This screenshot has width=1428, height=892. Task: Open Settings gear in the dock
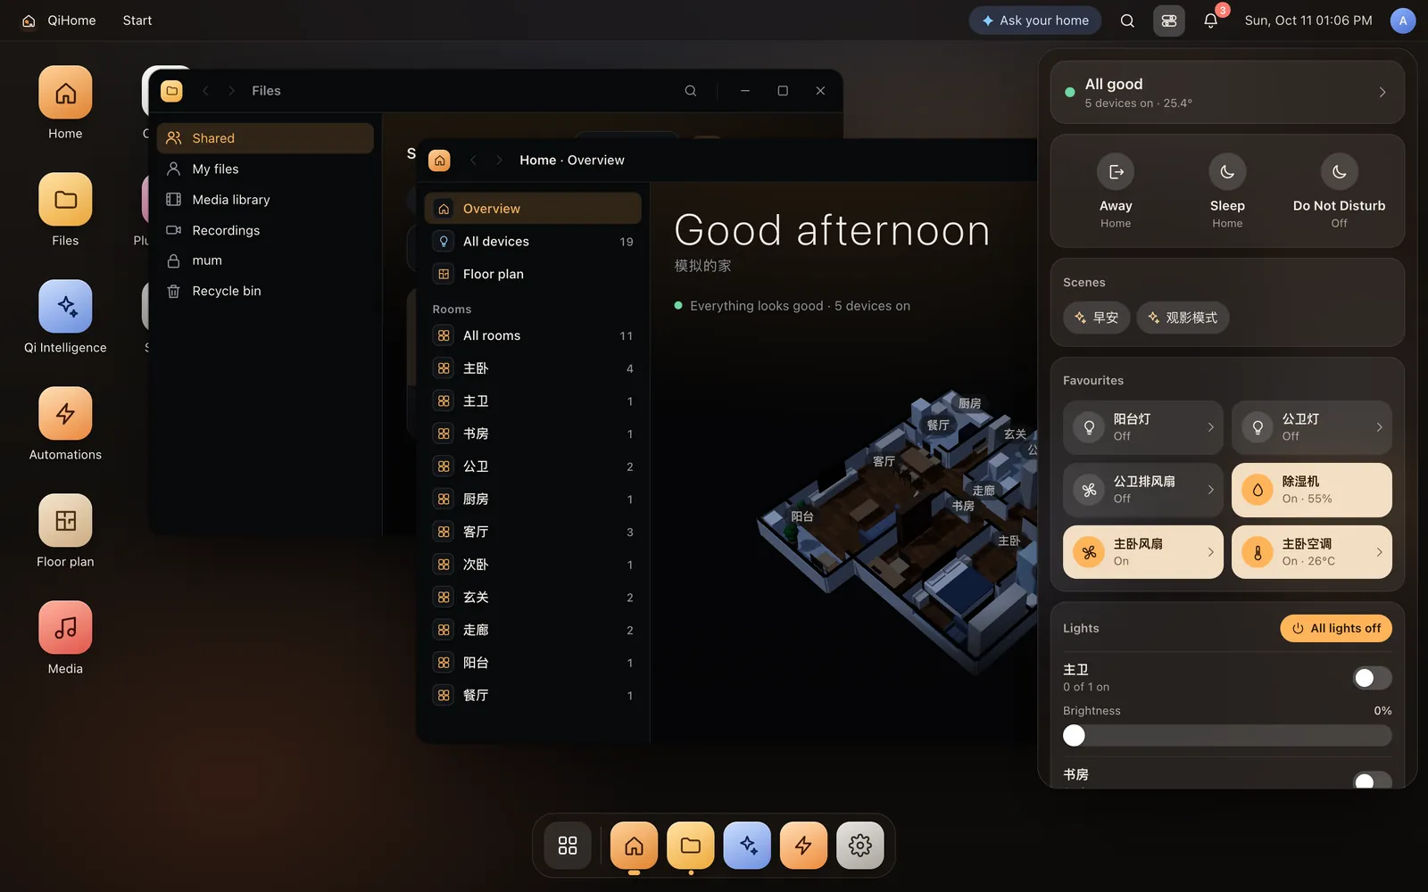click(860, 845)
